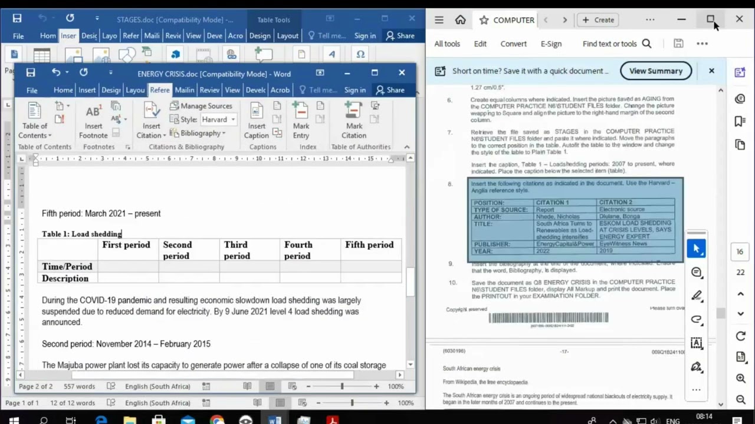Click the Tell me search box in ENERGY CRISIS

tap(318, 90)
